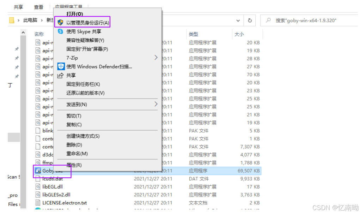Click the 9,933 KB size cell
The height and width of the screenshot is (214, 360).
[x=250, y=179]
